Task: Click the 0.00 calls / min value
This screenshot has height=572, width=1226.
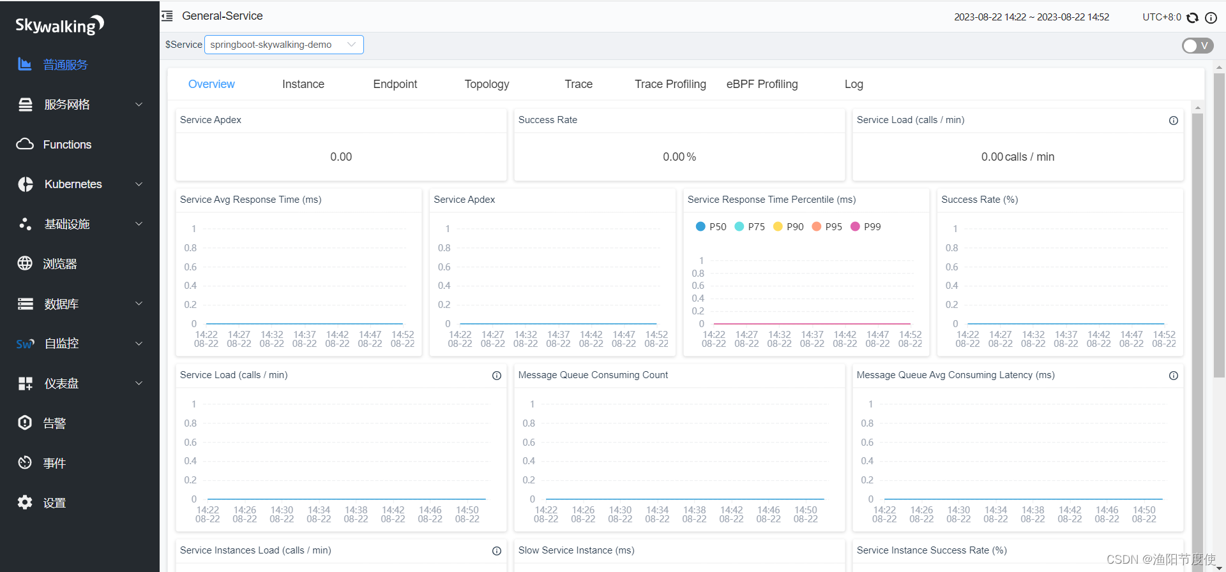Action: [x=1018, y=157]
